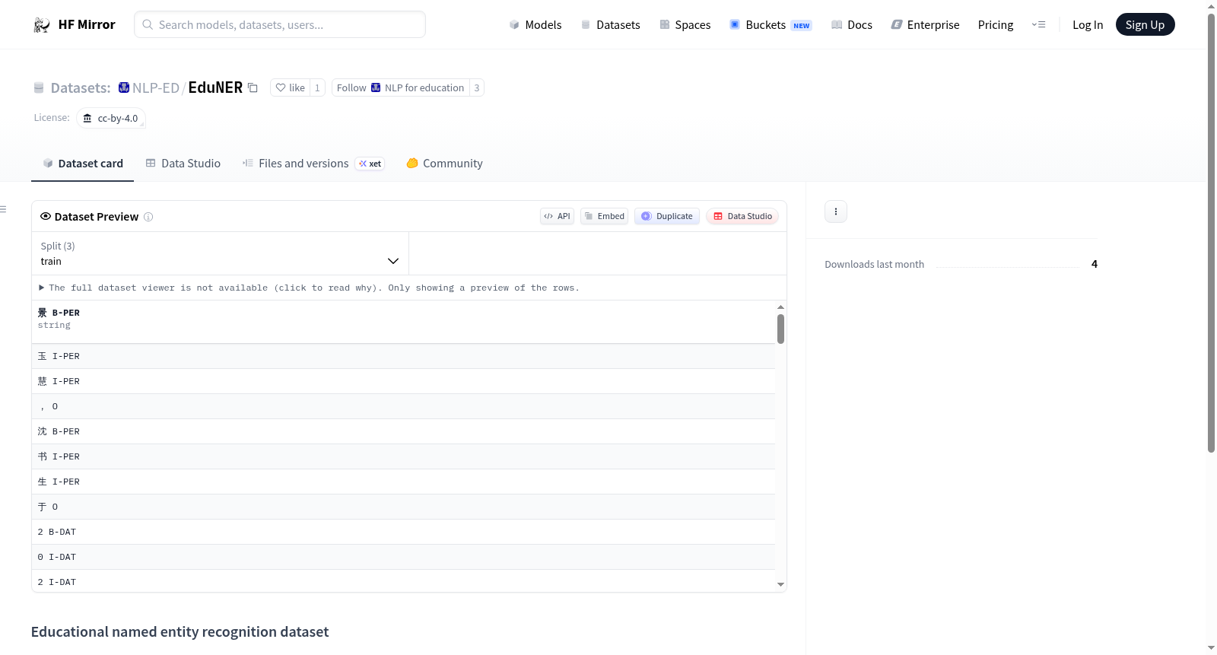Select the row '0 I-DAT'

[403, 557]
